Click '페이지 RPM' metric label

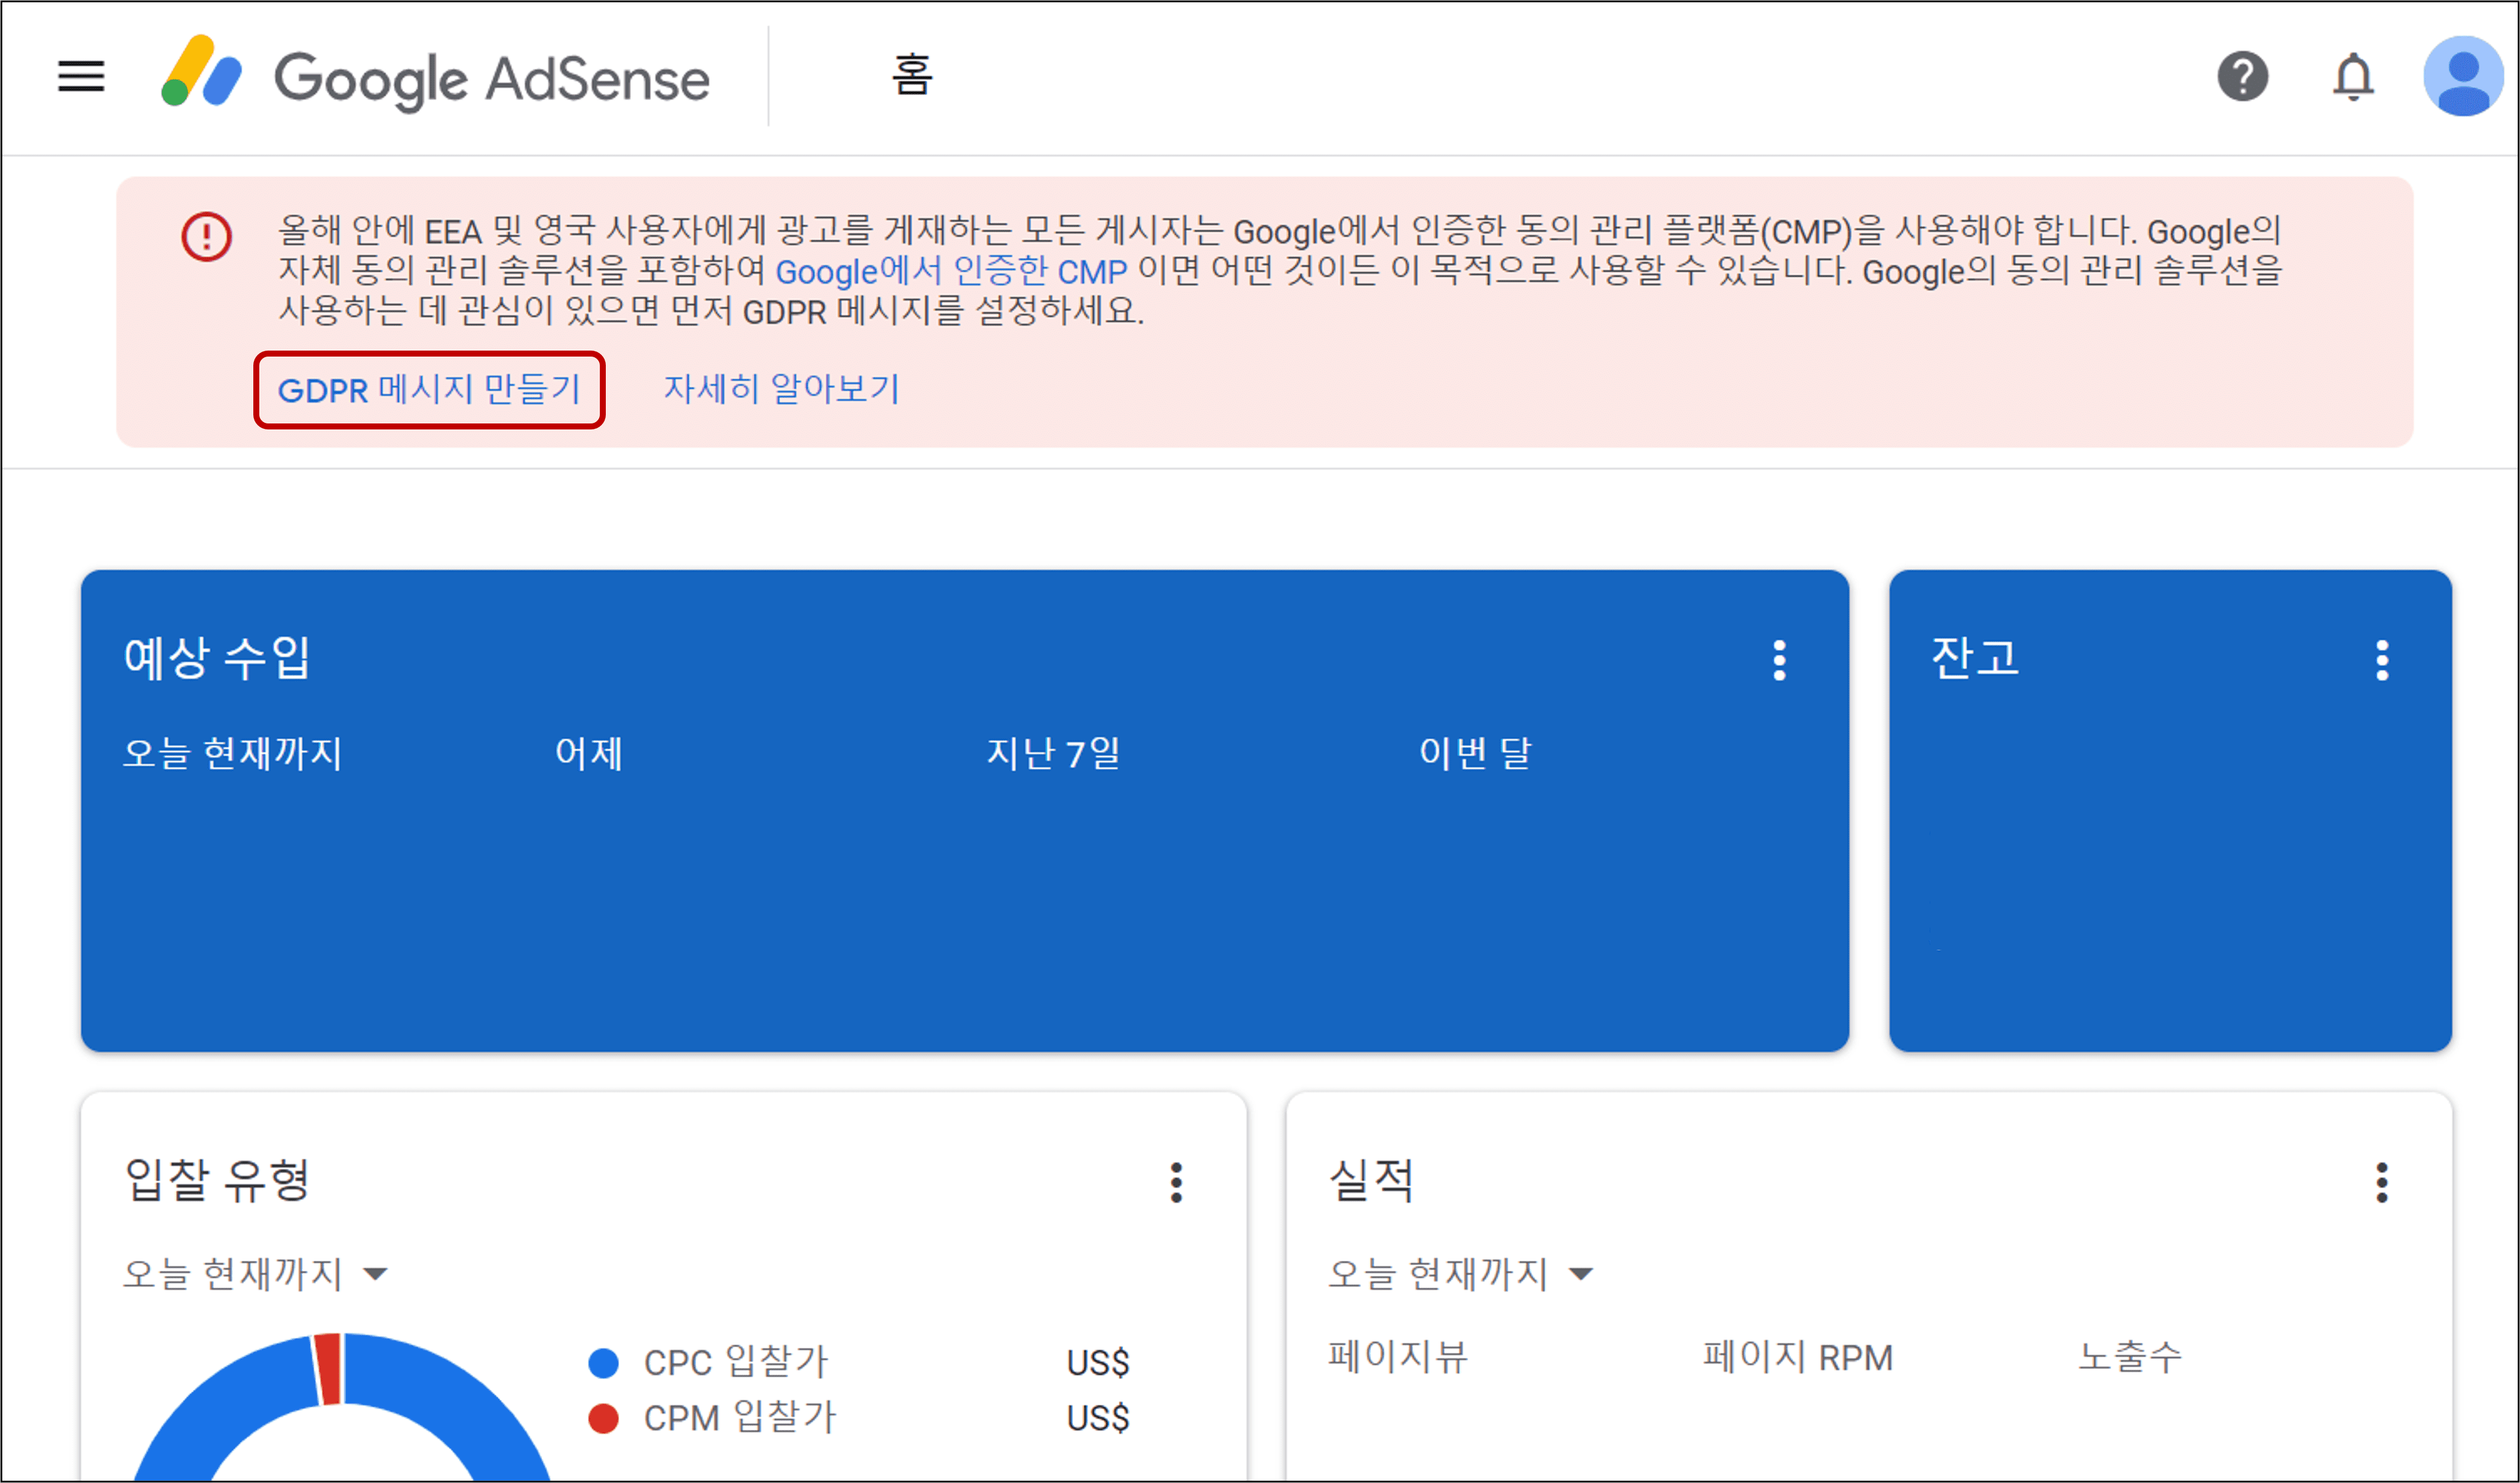[1798, 1357]
